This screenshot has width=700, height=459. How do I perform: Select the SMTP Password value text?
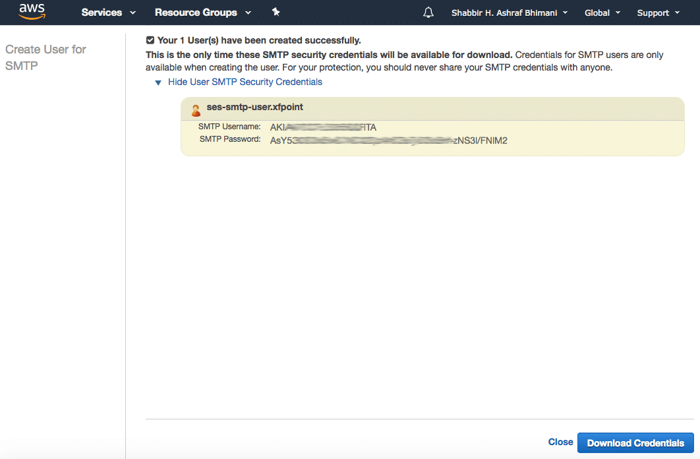[x=389, y=140]
